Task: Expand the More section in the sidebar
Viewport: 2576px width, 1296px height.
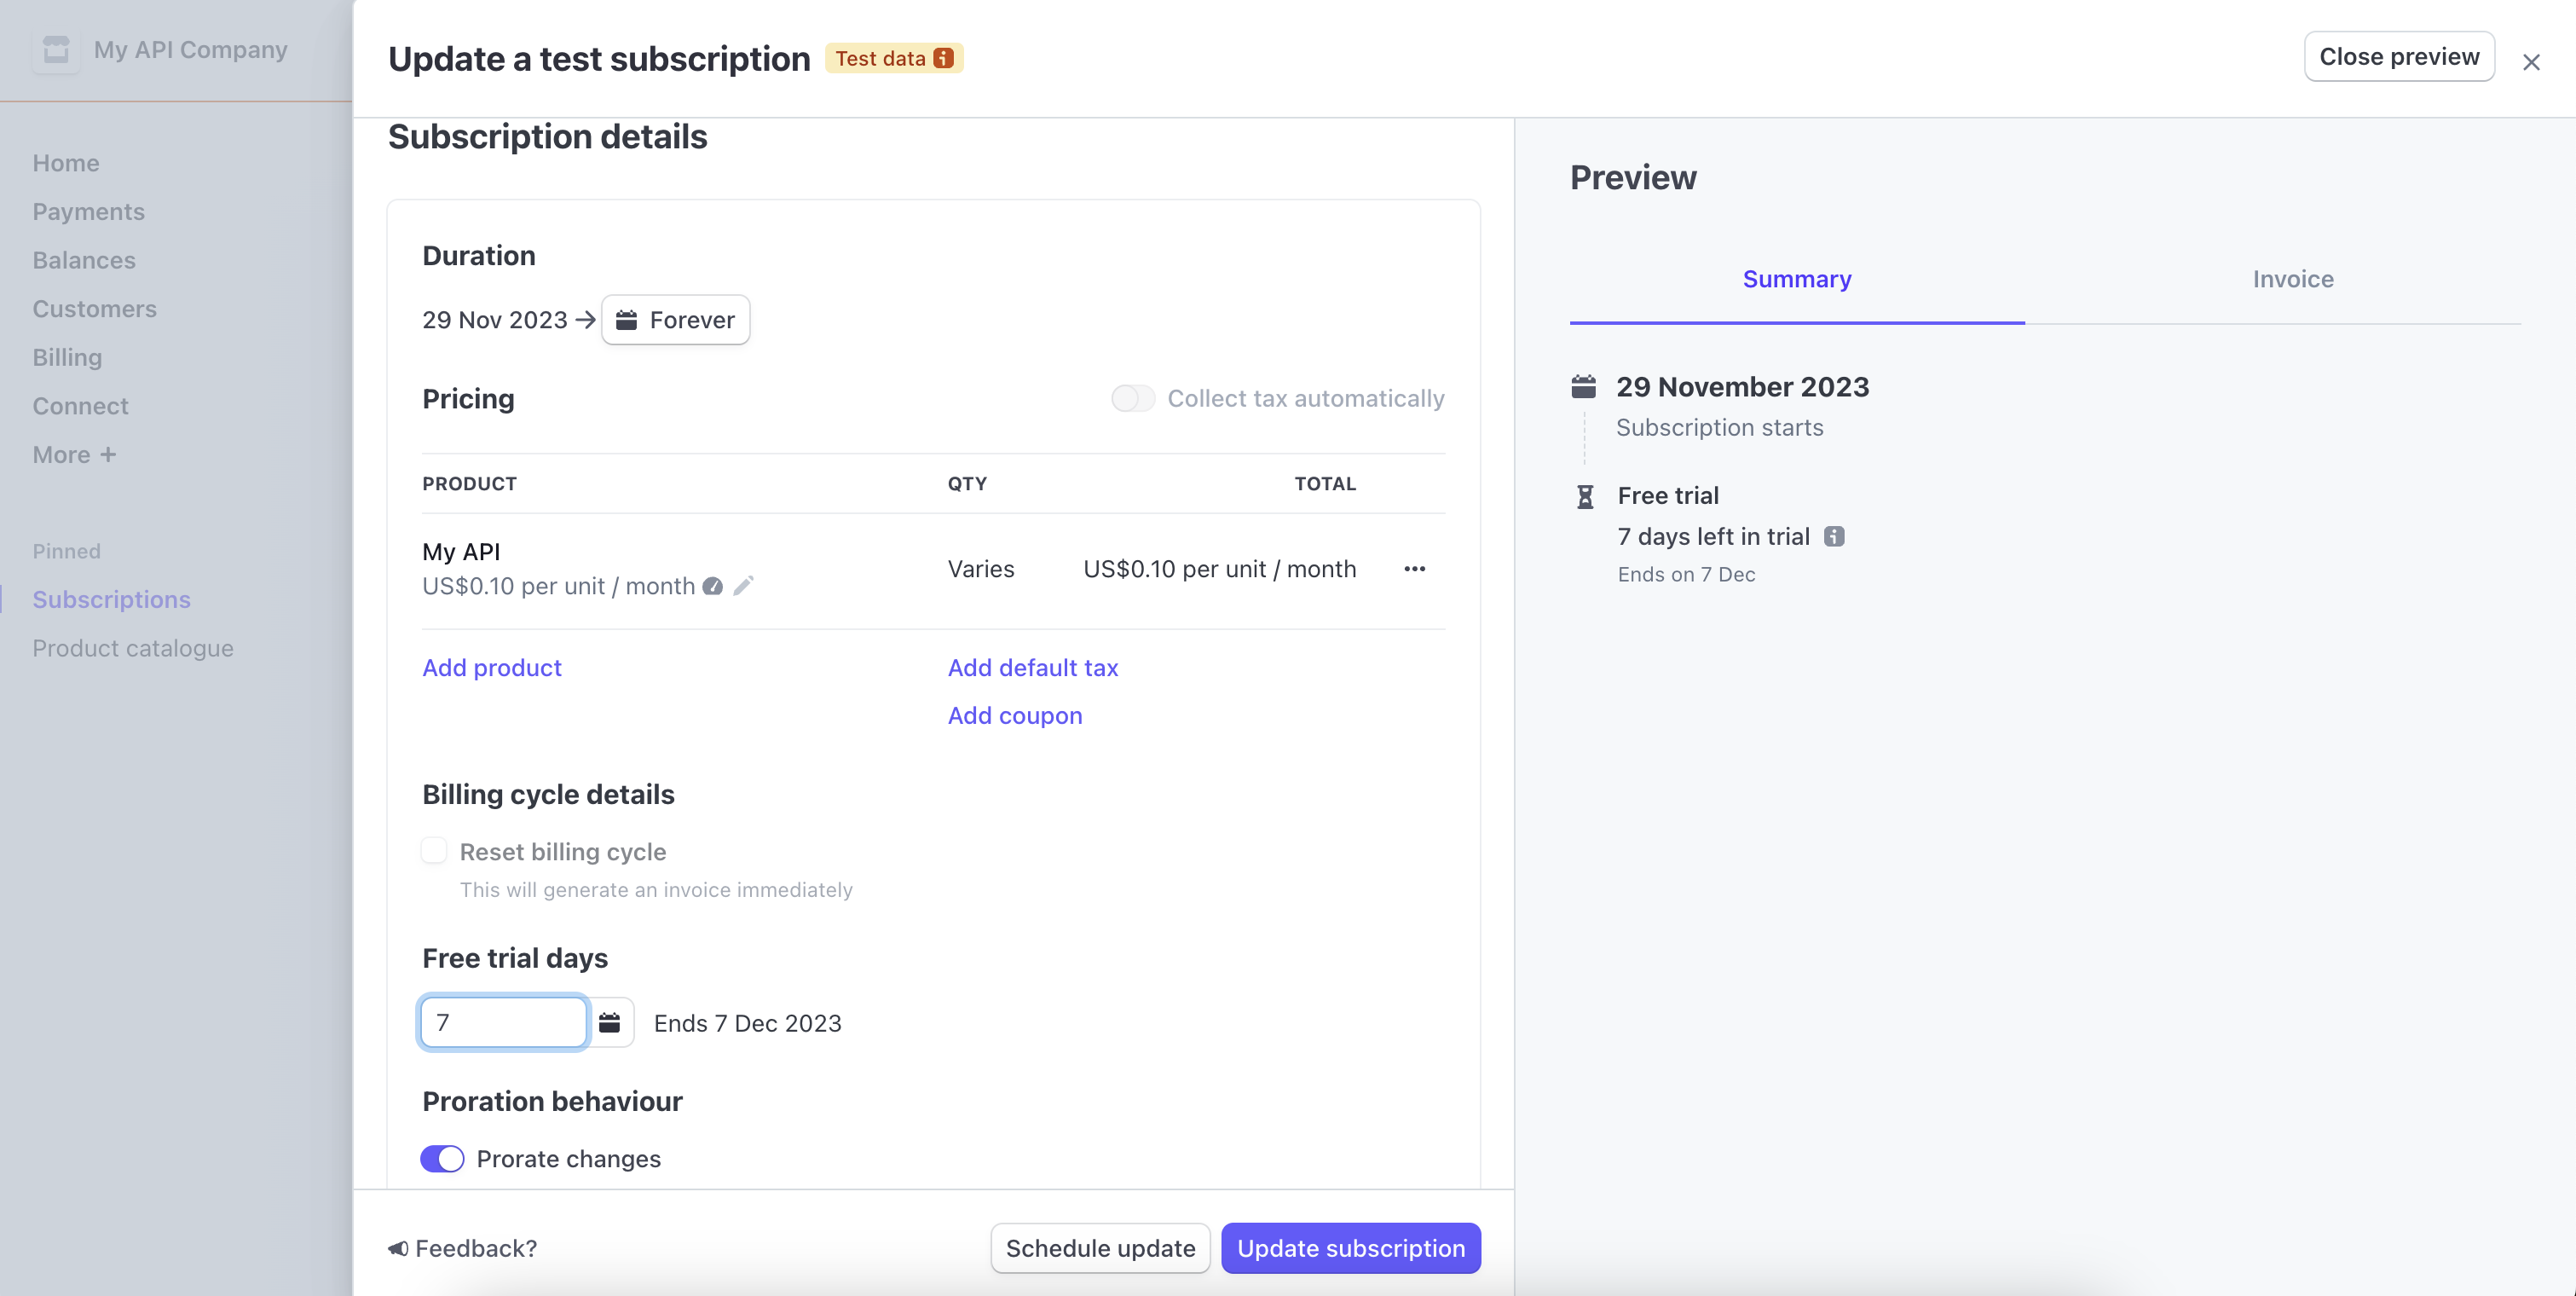Action: [74, 454]
